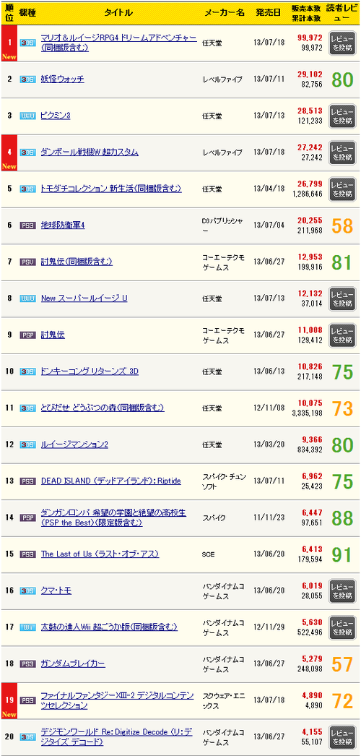
Task: Open the ドンキーコング リターンズ 3D link
Action: 90,371
